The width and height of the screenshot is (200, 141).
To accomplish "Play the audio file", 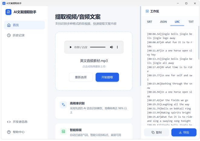I will [71, 47].
